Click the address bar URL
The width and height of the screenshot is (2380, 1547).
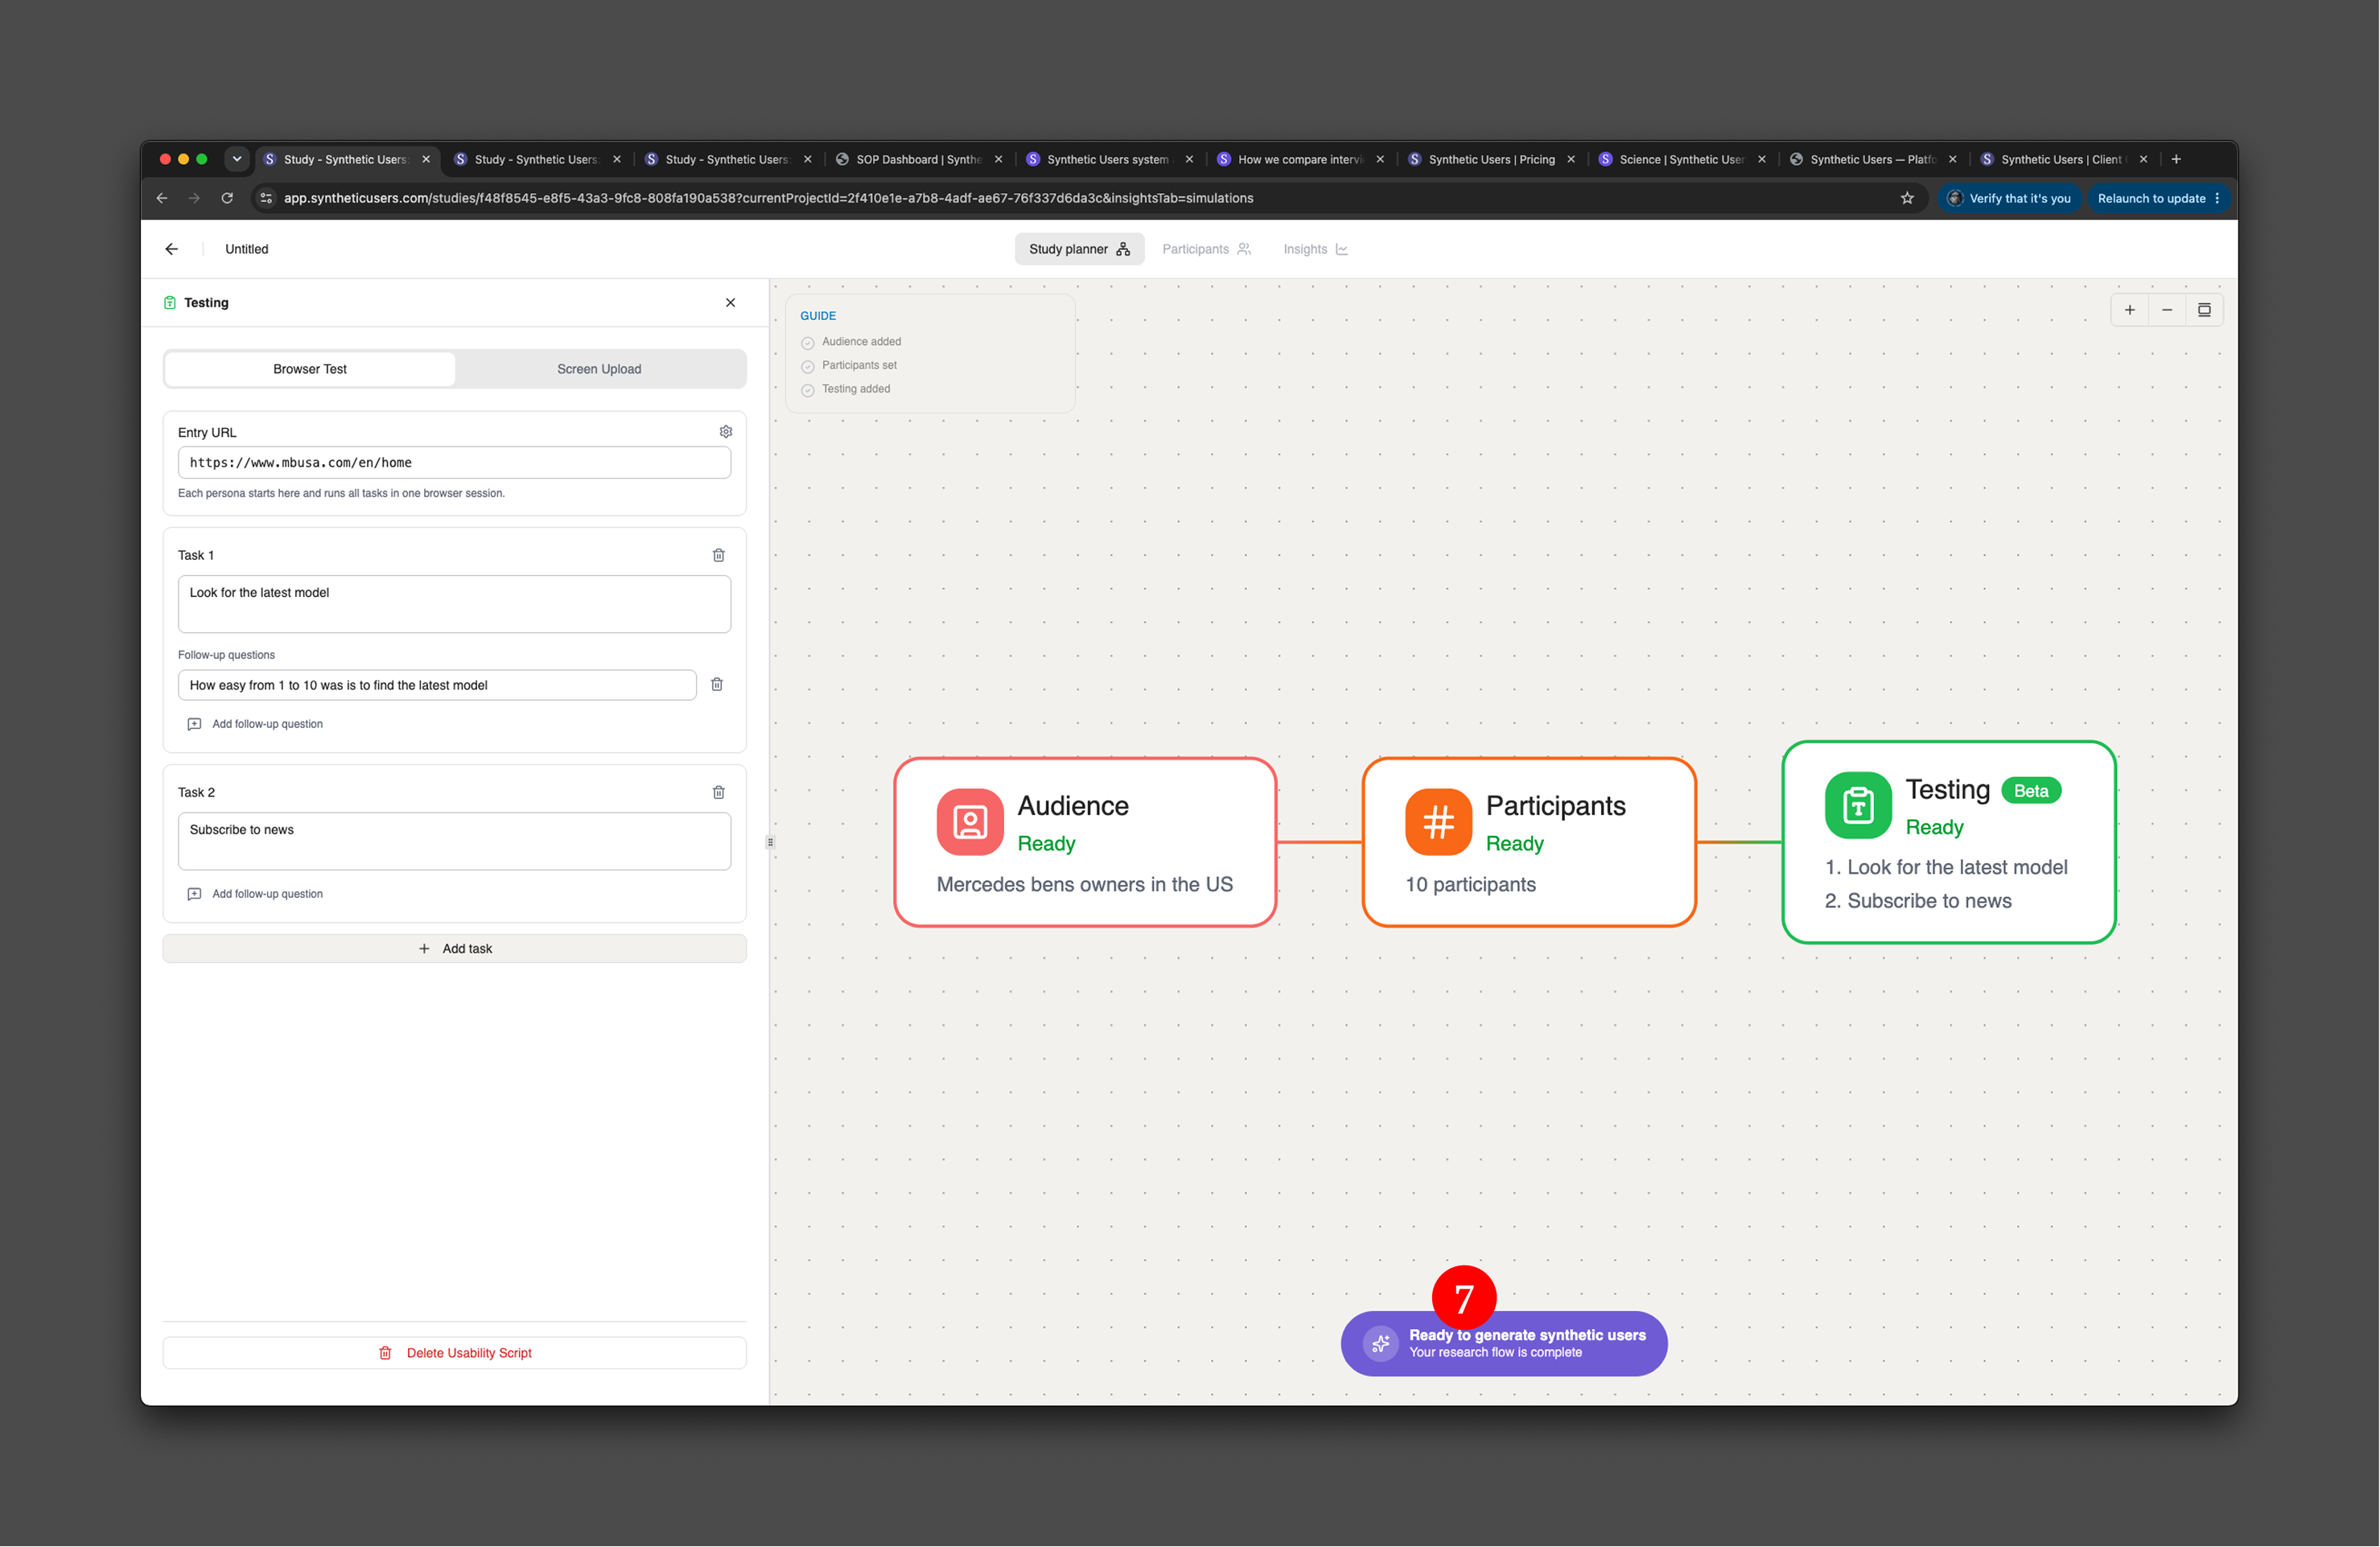(768, 198)
